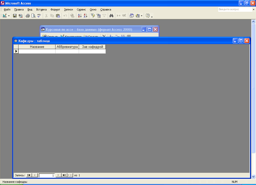Open Filter by Form icon
Viewport: 256px width, 185px height.
pyautogui.click(x=98, y=16)
